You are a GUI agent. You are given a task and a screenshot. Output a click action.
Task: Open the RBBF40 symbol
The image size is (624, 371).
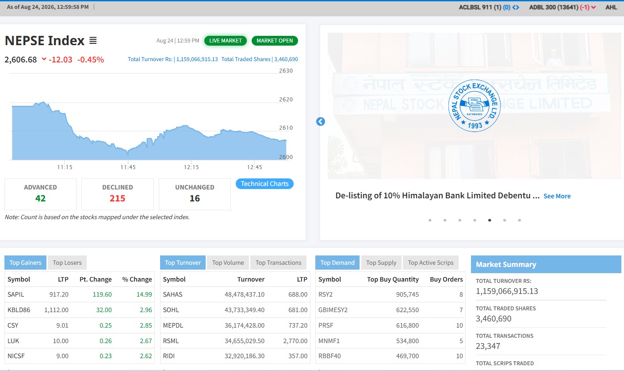tap(330, 356)
